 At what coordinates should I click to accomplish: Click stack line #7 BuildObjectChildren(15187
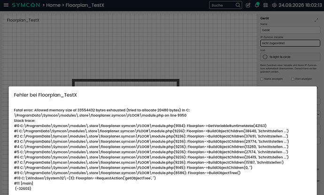coord(149,162)
